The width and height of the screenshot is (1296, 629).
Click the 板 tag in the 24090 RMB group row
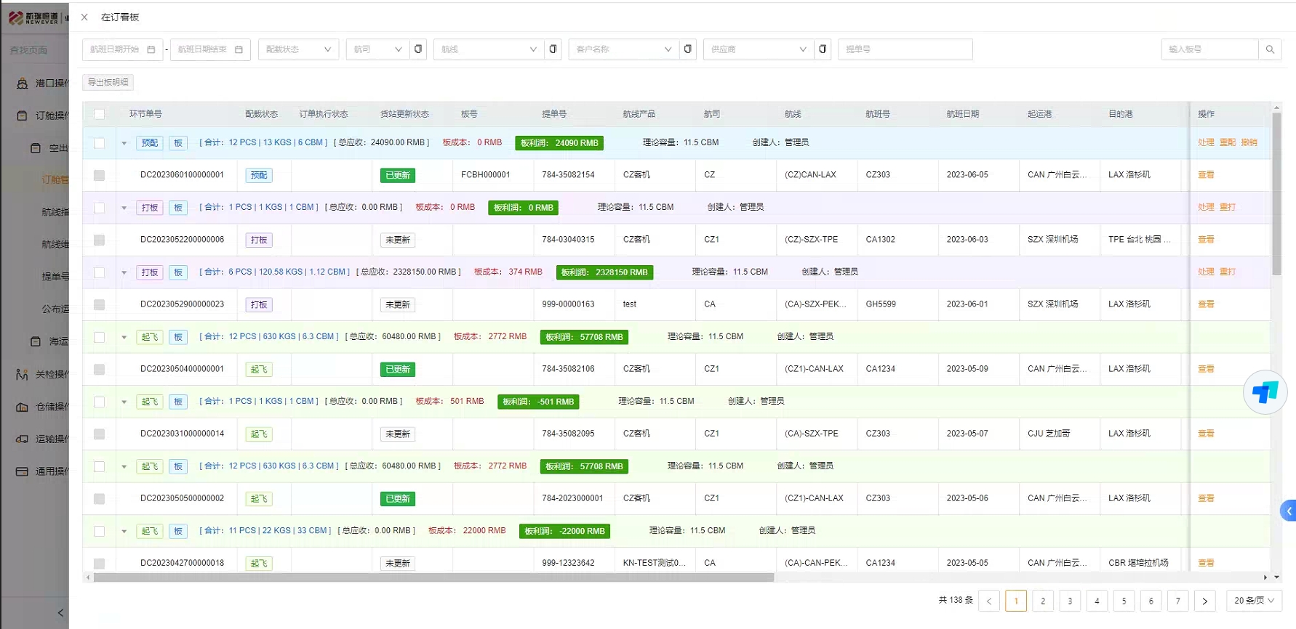click(178, 143)
